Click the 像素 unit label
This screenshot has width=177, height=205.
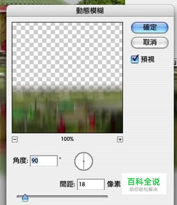tap(114, 184)
